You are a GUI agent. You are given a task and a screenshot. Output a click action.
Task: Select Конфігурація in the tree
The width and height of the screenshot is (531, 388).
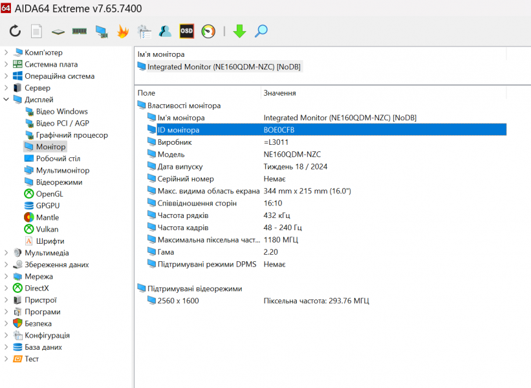(x=47, y=336)
